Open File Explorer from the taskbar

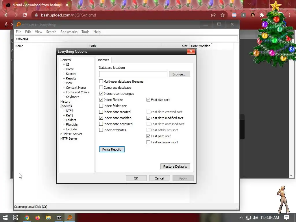click(x=48, y=218)
